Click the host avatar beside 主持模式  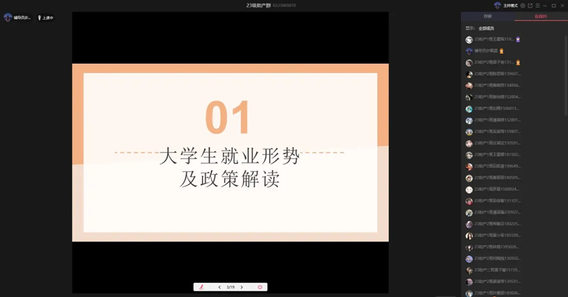(497, 5)
